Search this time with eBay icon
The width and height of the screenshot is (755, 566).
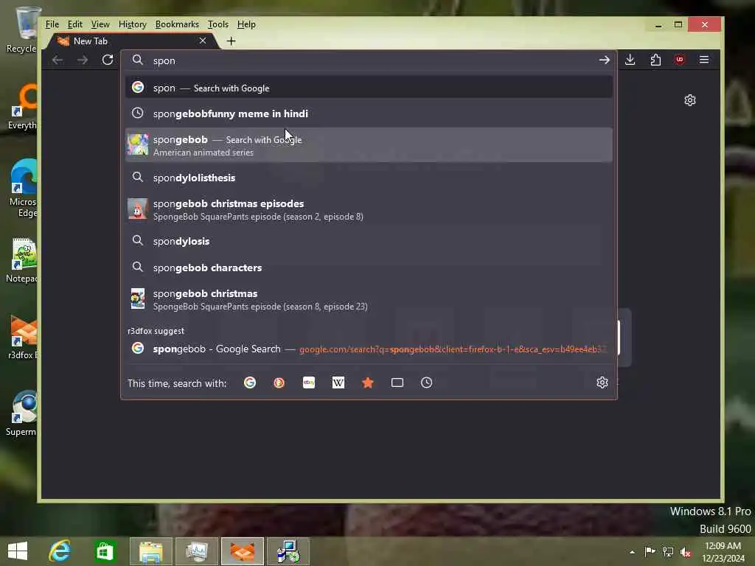[x=309, y=382]
